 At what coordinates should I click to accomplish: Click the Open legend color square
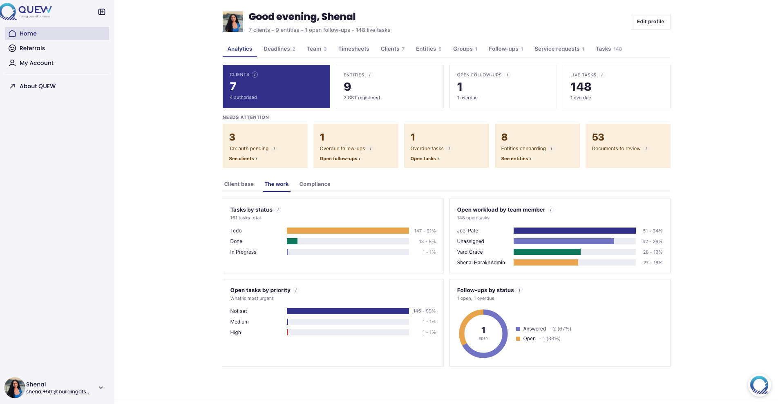tap(518, 339)
